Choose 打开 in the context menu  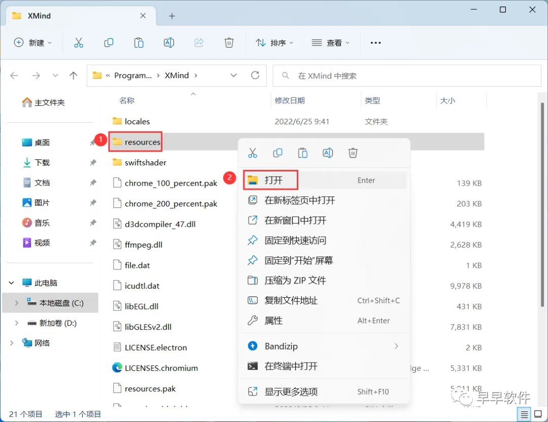pos(324,180)
